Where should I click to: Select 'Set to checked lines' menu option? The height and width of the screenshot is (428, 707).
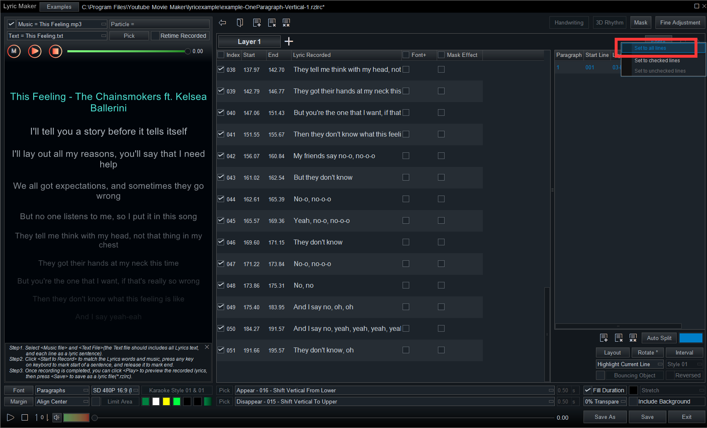pos(663,61)
